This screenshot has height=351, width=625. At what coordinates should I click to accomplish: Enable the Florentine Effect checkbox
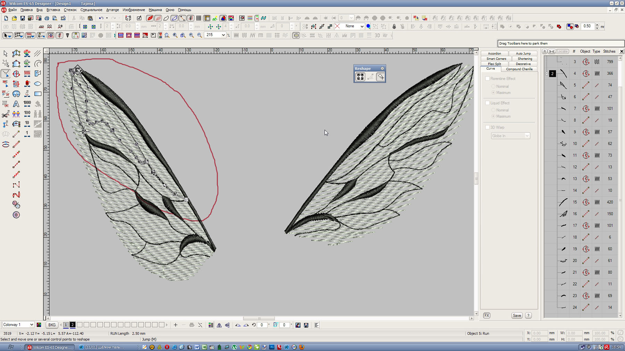tap(487, 79)
